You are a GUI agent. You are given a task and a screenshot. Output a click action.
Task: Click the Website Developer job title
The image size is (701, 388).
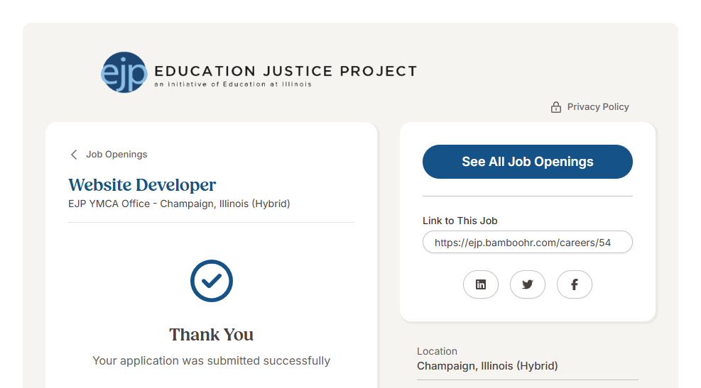click(142, 185)
